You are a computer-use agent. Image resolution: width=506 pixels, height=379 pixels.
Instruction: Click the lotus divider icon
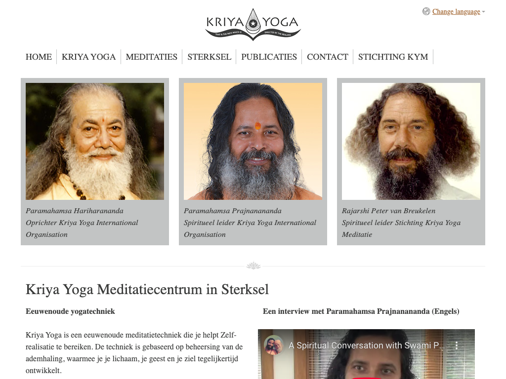tap(253, 265)
